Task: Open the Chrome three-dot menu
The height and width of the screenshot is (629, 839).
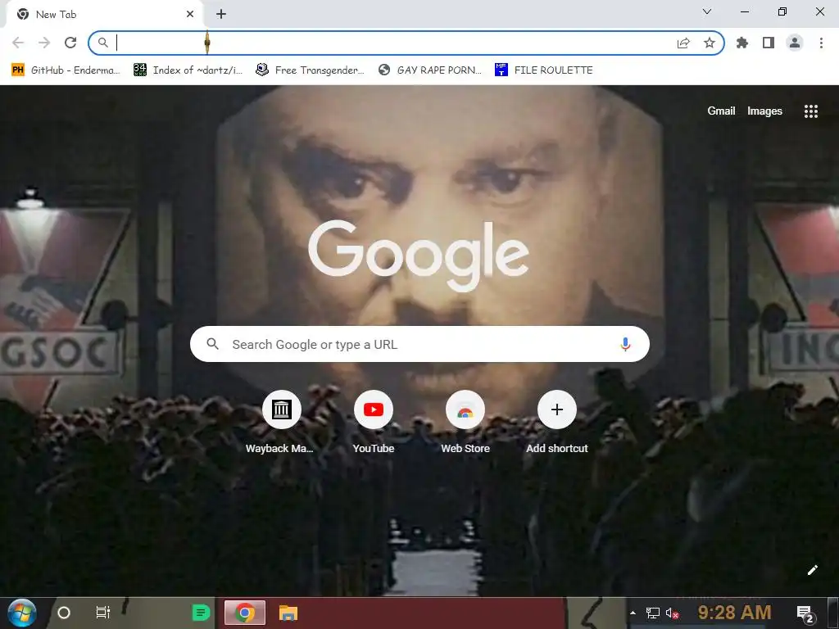Action: pos(821,43)
